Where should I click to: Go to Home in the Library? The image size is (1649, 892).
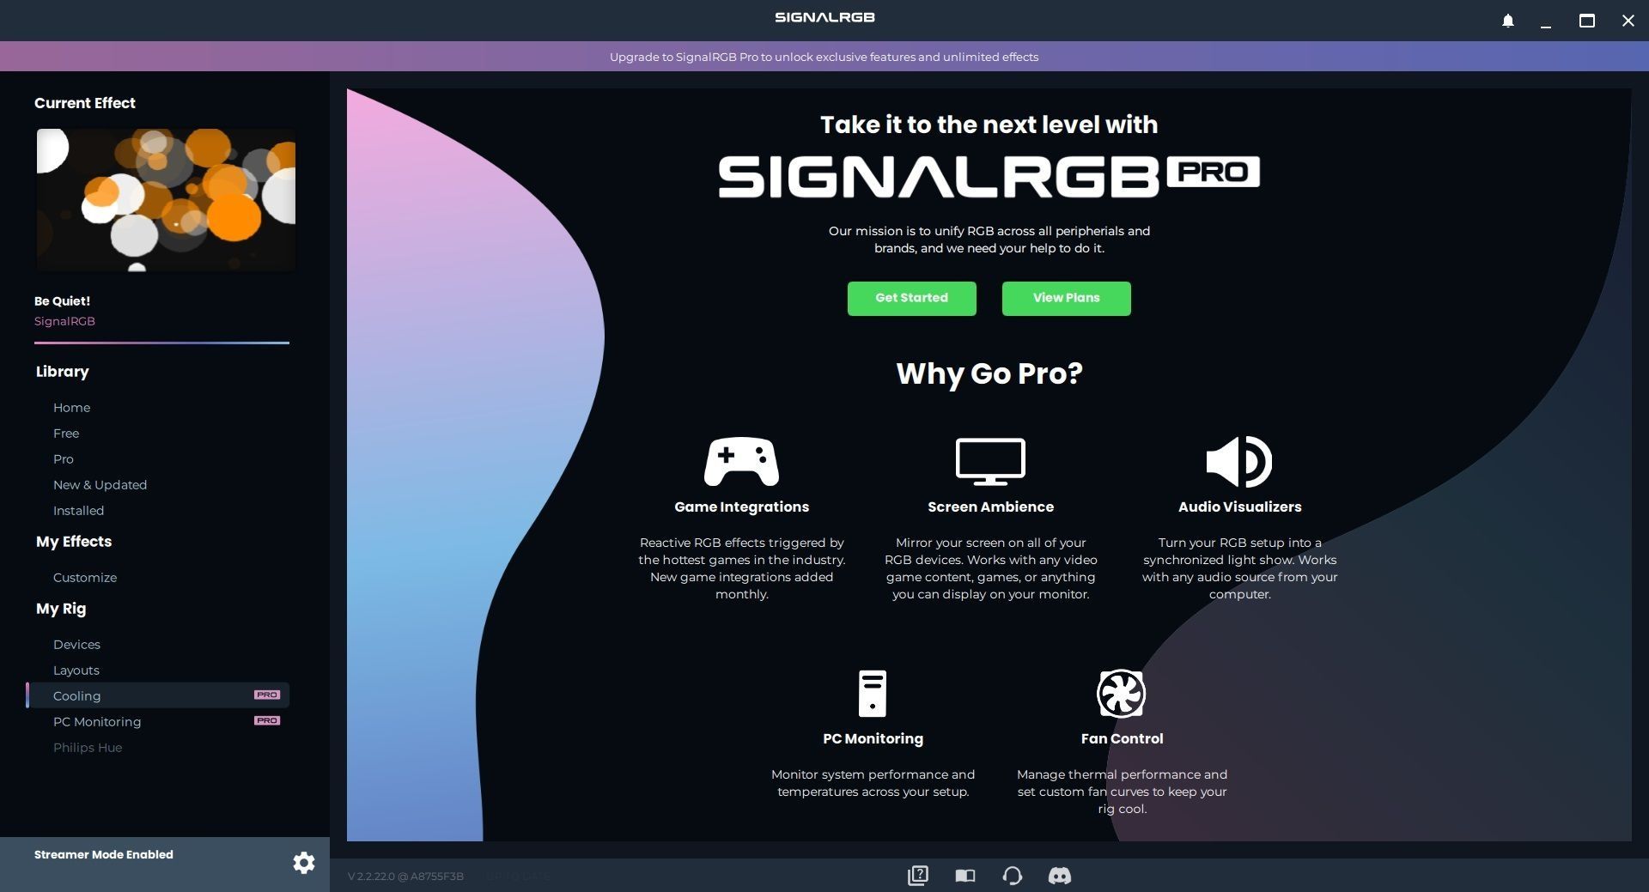[x=71, y=408]
